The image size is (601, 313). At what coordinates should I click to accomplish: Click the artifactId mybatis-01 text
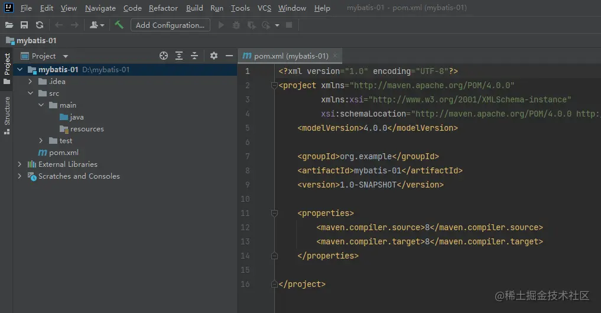[x=378, y=170]
